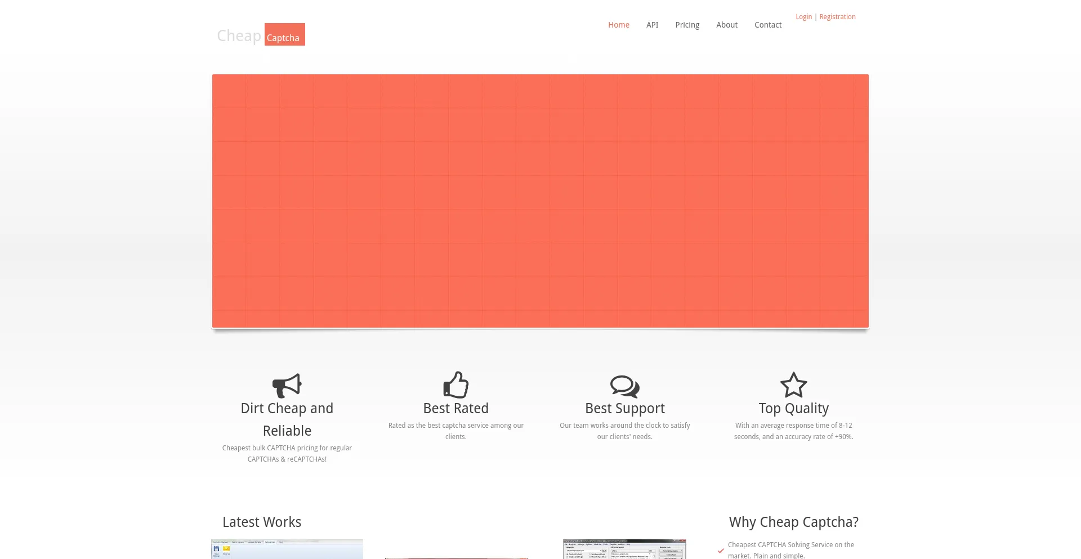The height and width of the screenshot is (559, 1081).
Task: Go to the API page
Action: (x=652, y=25)
